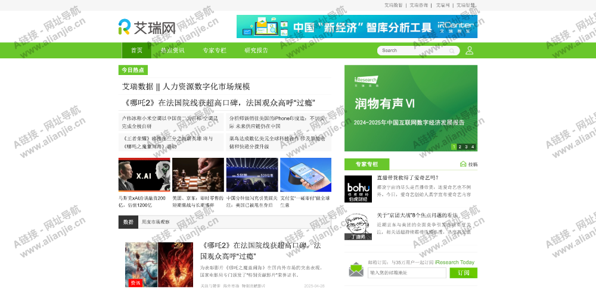The height and width of the screenshot is (290, 596).
Task: Switch carousel to slide 2
Action: click(x=460, y=147)
